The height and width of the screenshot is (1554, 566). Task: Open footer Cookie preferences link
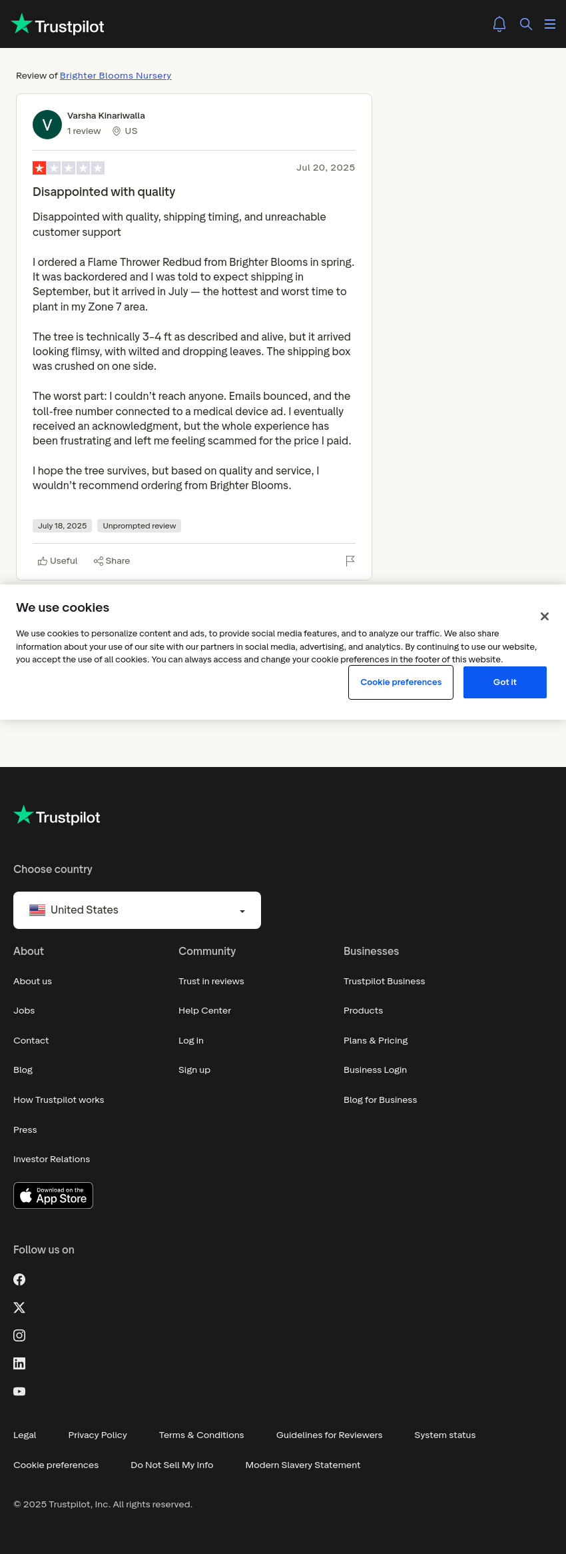pyautogui.click(x=56, y=1465)
